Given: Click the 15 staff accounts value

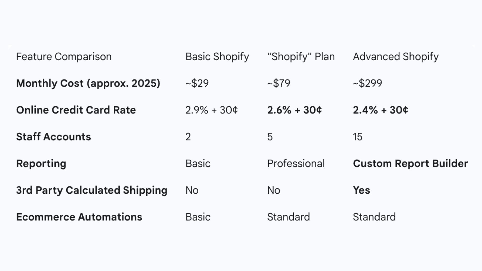Looking at the screenshot, I should (357, 137).
